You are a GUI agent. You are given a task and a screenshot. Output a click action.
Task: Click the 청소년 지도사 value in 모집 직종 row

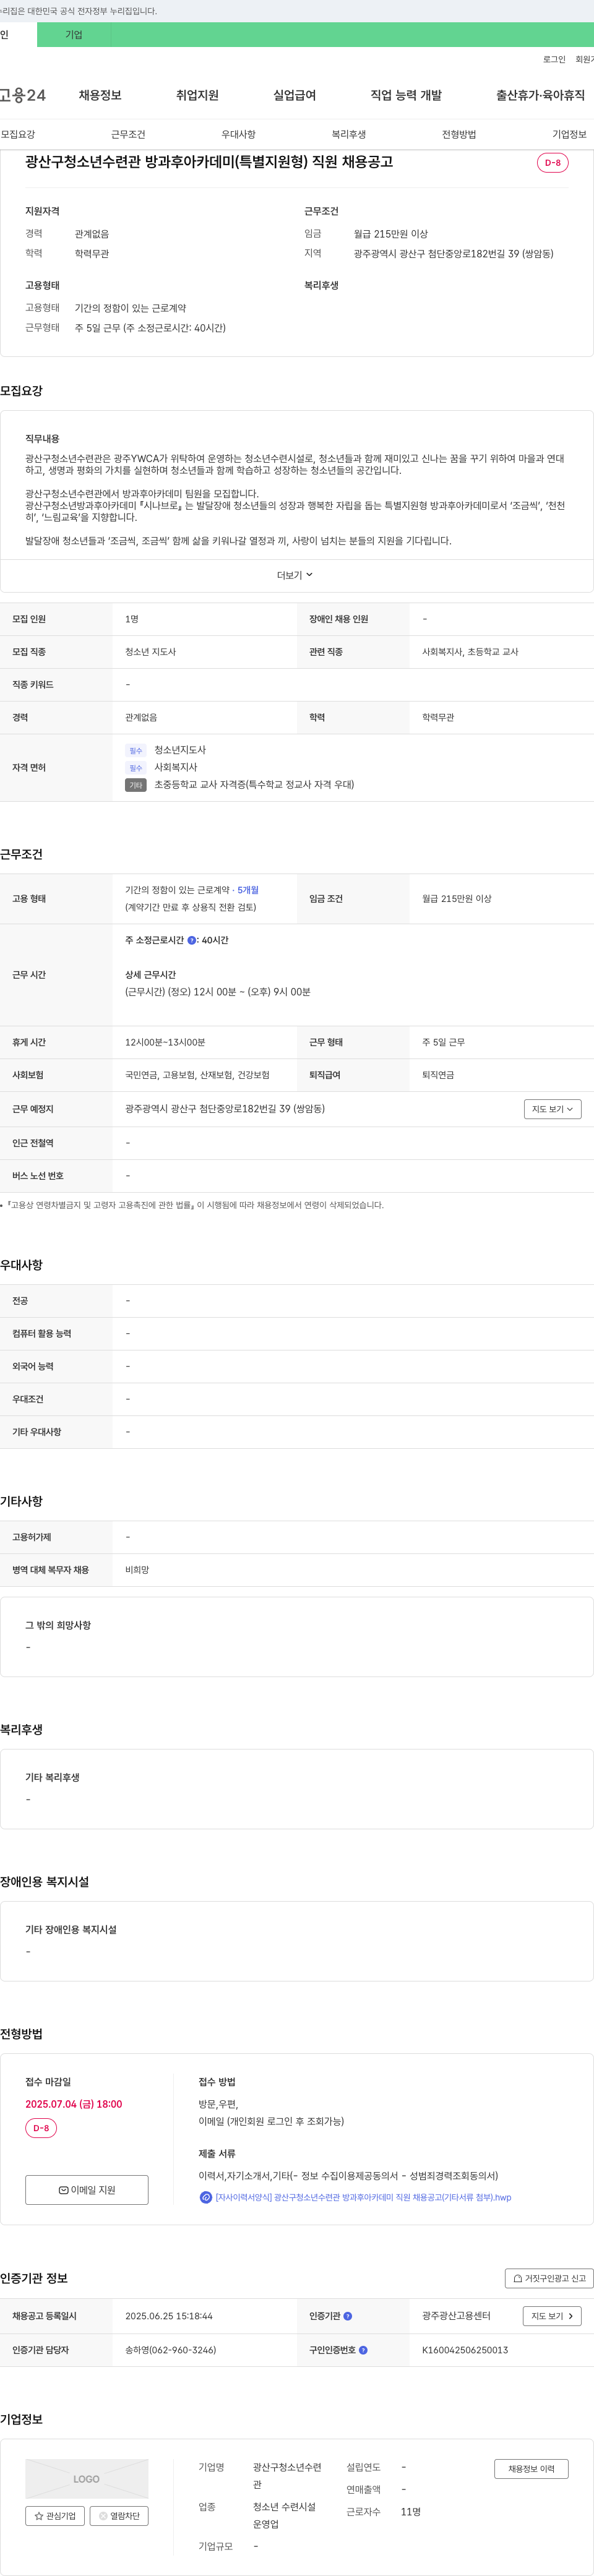pyautogui.click(x=150, y=652)
